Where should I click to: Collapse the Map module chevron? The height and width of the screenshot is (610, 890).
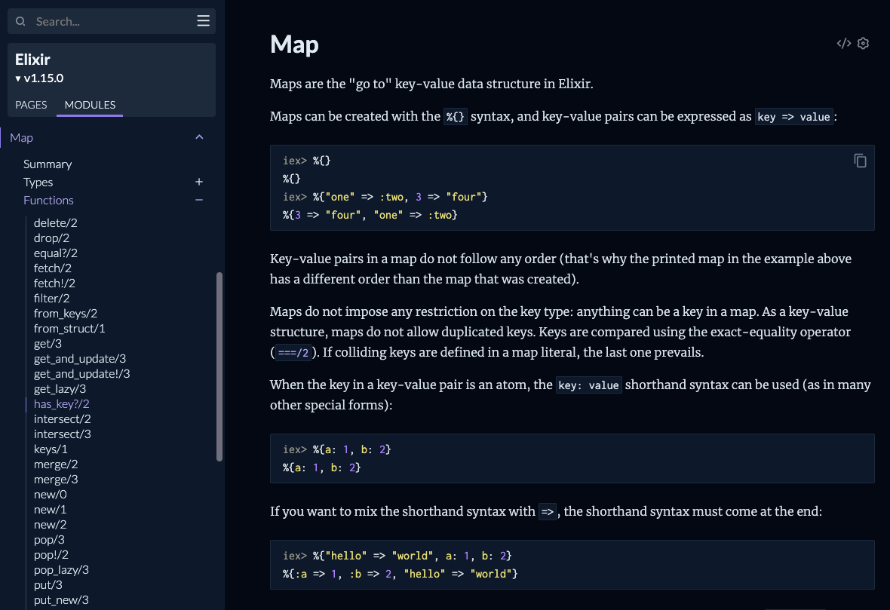click(199, 137)
